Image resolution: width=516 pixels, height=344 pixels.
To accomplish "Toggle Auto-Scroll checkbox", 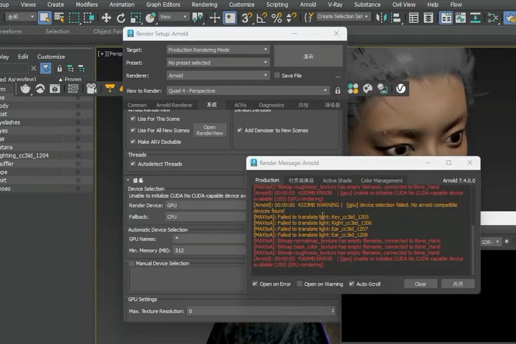I will (x=351, y=284).
